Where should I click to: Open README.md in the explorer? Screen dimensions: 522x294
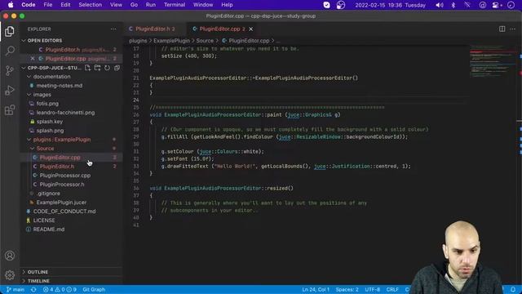click(x=49, y=229)
